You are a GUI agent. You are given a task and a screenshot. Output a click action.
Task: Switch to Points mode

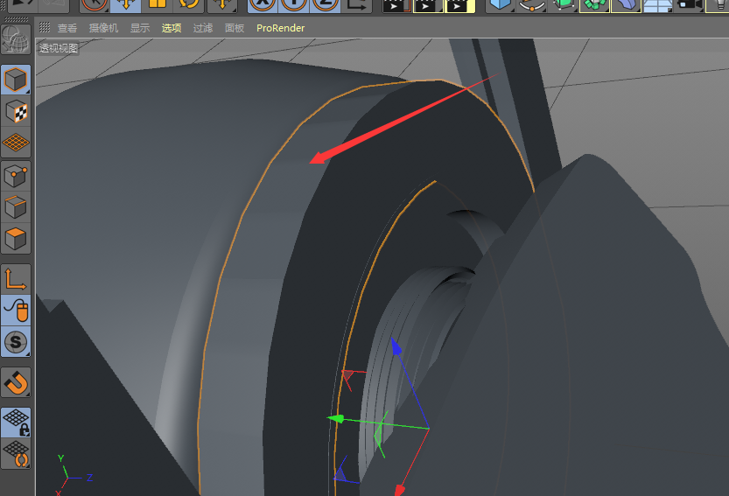pos(16,176)
